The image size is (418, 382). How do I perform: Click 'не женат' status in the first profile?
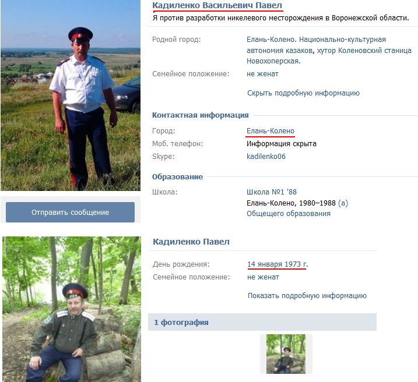(x=262, y=74)
